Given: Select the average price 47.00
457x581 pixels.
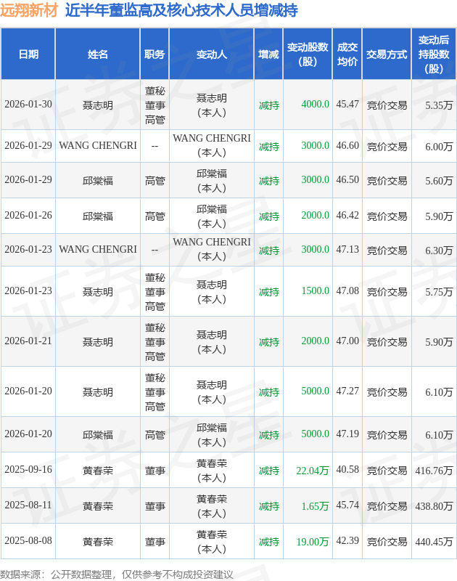Looking at the screenshot, I should [x=347, y=341].
